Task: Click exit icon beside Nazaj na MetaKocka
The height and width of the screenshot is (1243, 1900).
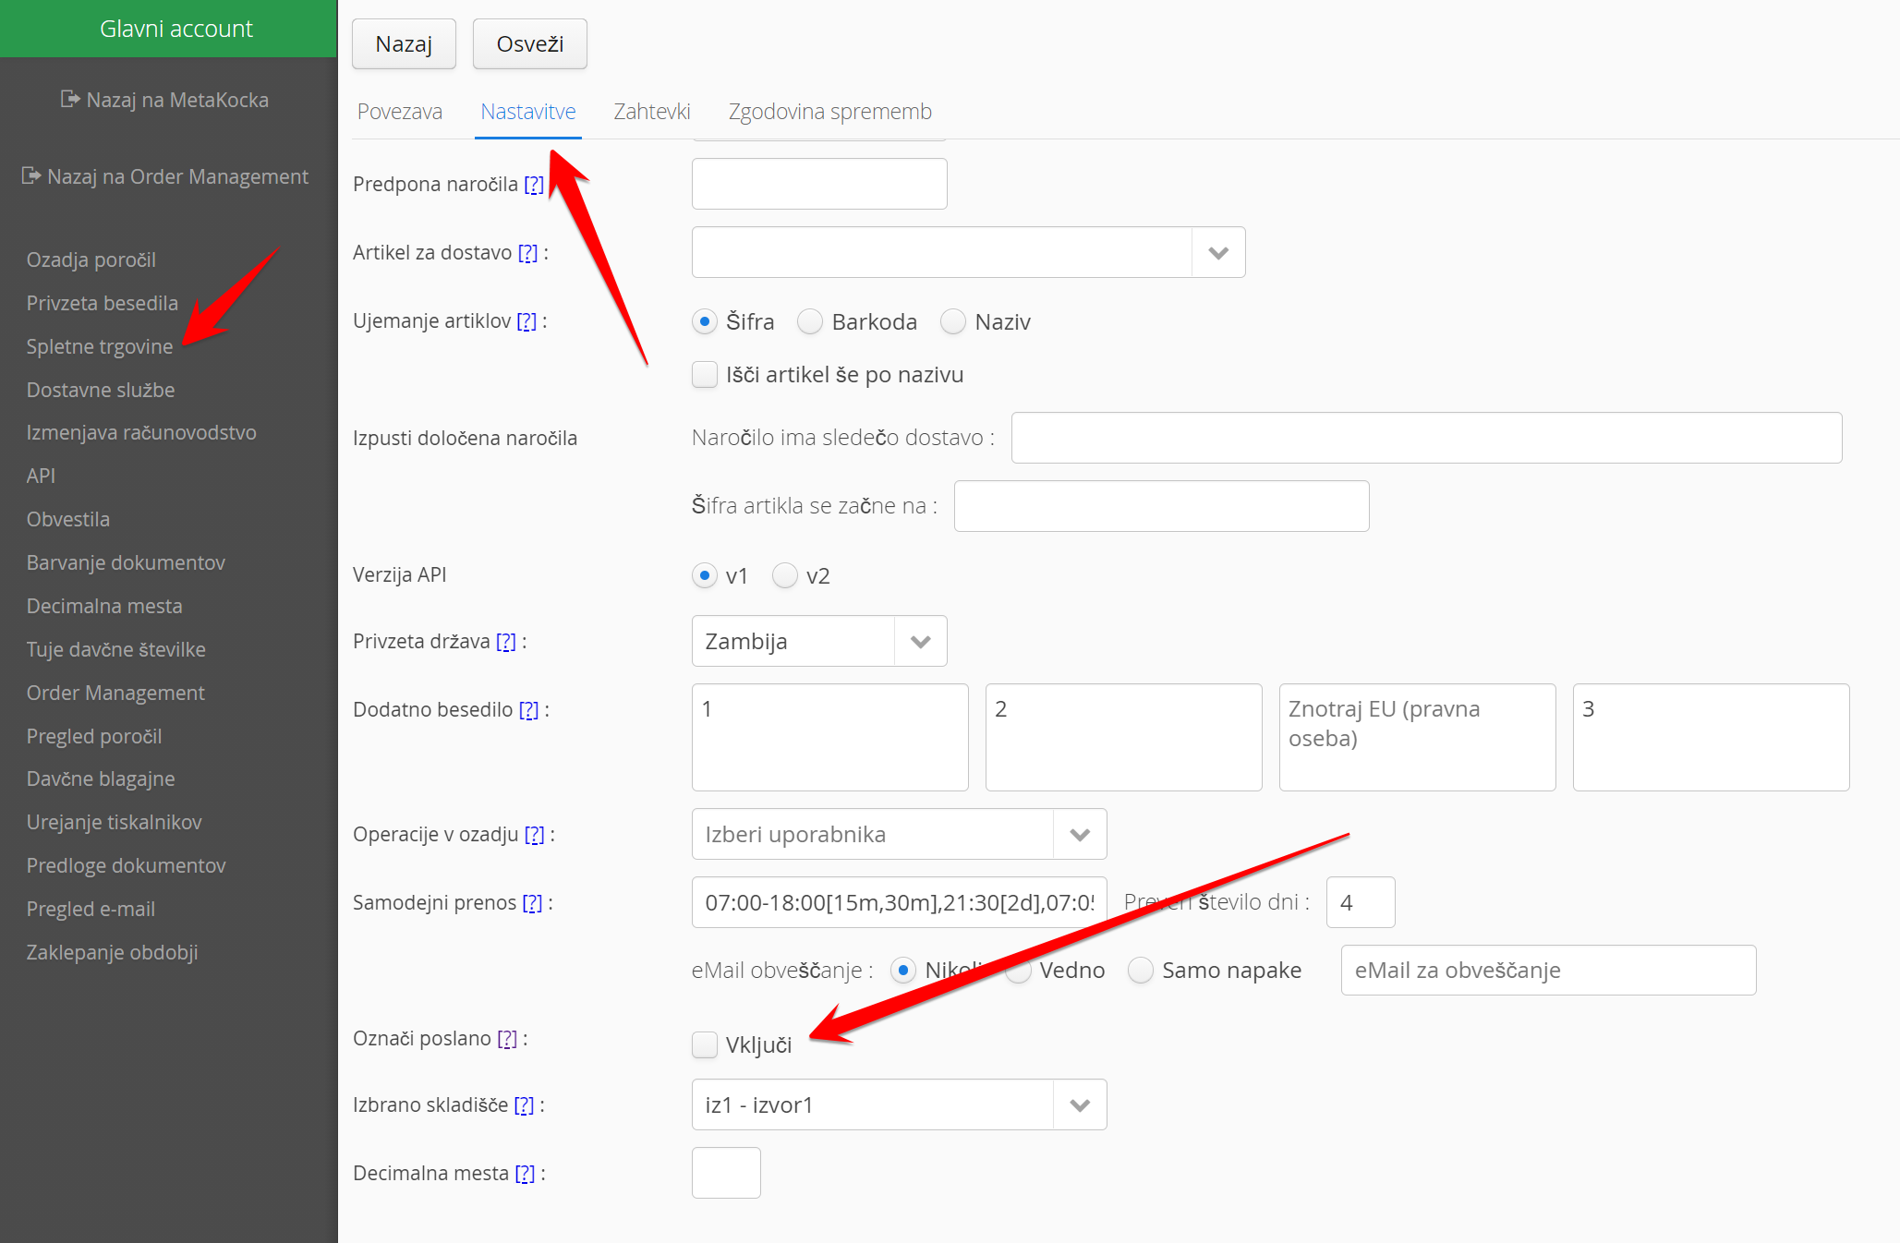Action: pyautogui.click(x=70, y=99)
